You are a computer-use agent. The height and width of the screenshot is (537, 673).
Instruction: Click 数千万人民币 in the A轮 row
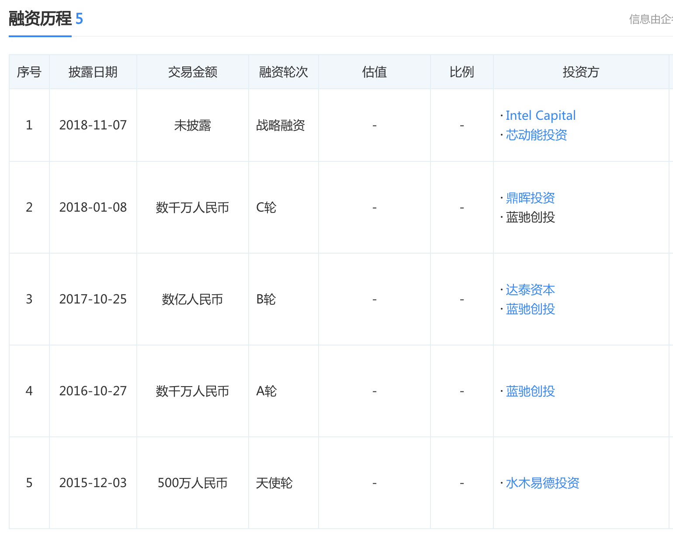193,391
